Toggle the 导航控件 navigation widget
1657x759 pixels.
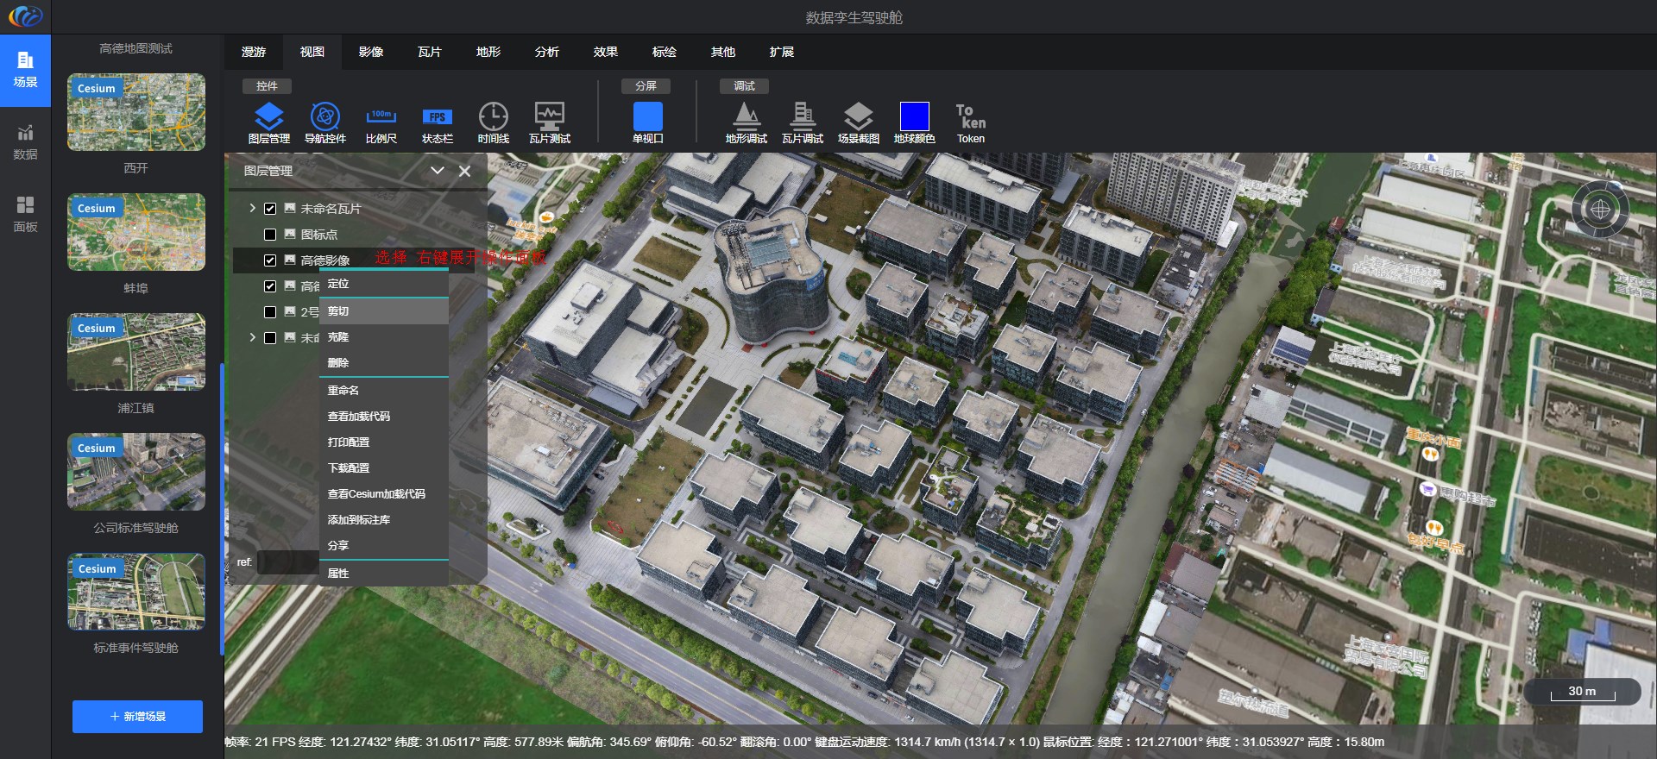324,117
